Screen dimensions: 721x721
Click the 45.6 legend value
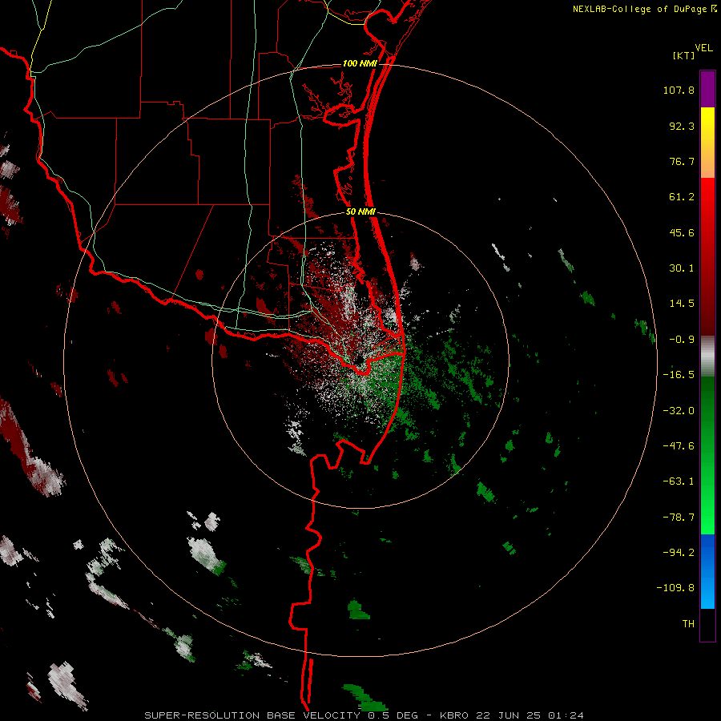tap(682, 232)
